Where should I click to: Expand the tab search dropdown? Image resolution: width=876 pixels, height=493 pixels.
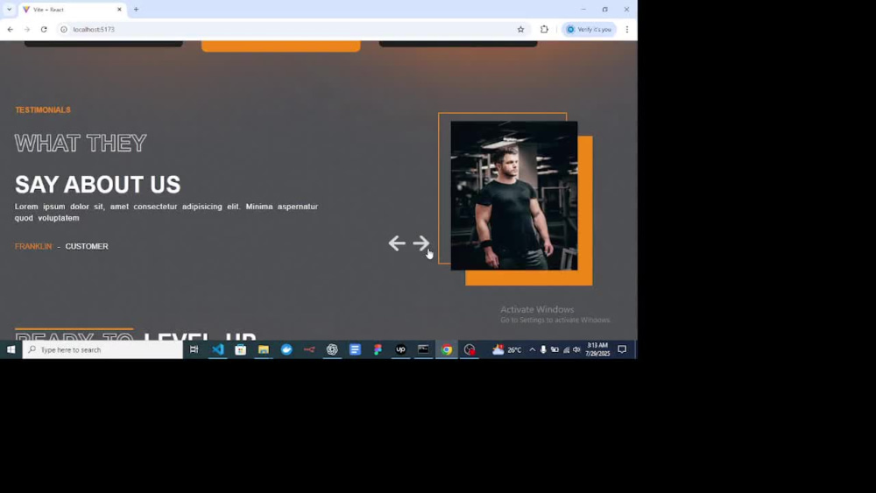pos(9,10)
